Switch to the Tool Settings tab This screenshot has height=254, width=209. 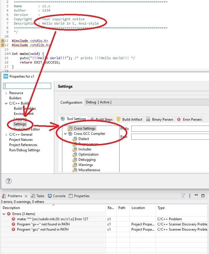coord(74,119)
